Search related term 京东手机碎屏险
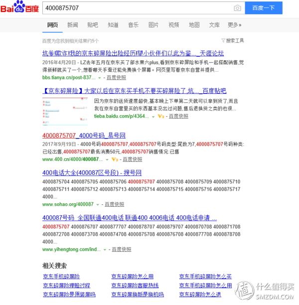Image resolution: width=299 pixels, height=305 pixels. click(61, 277)
